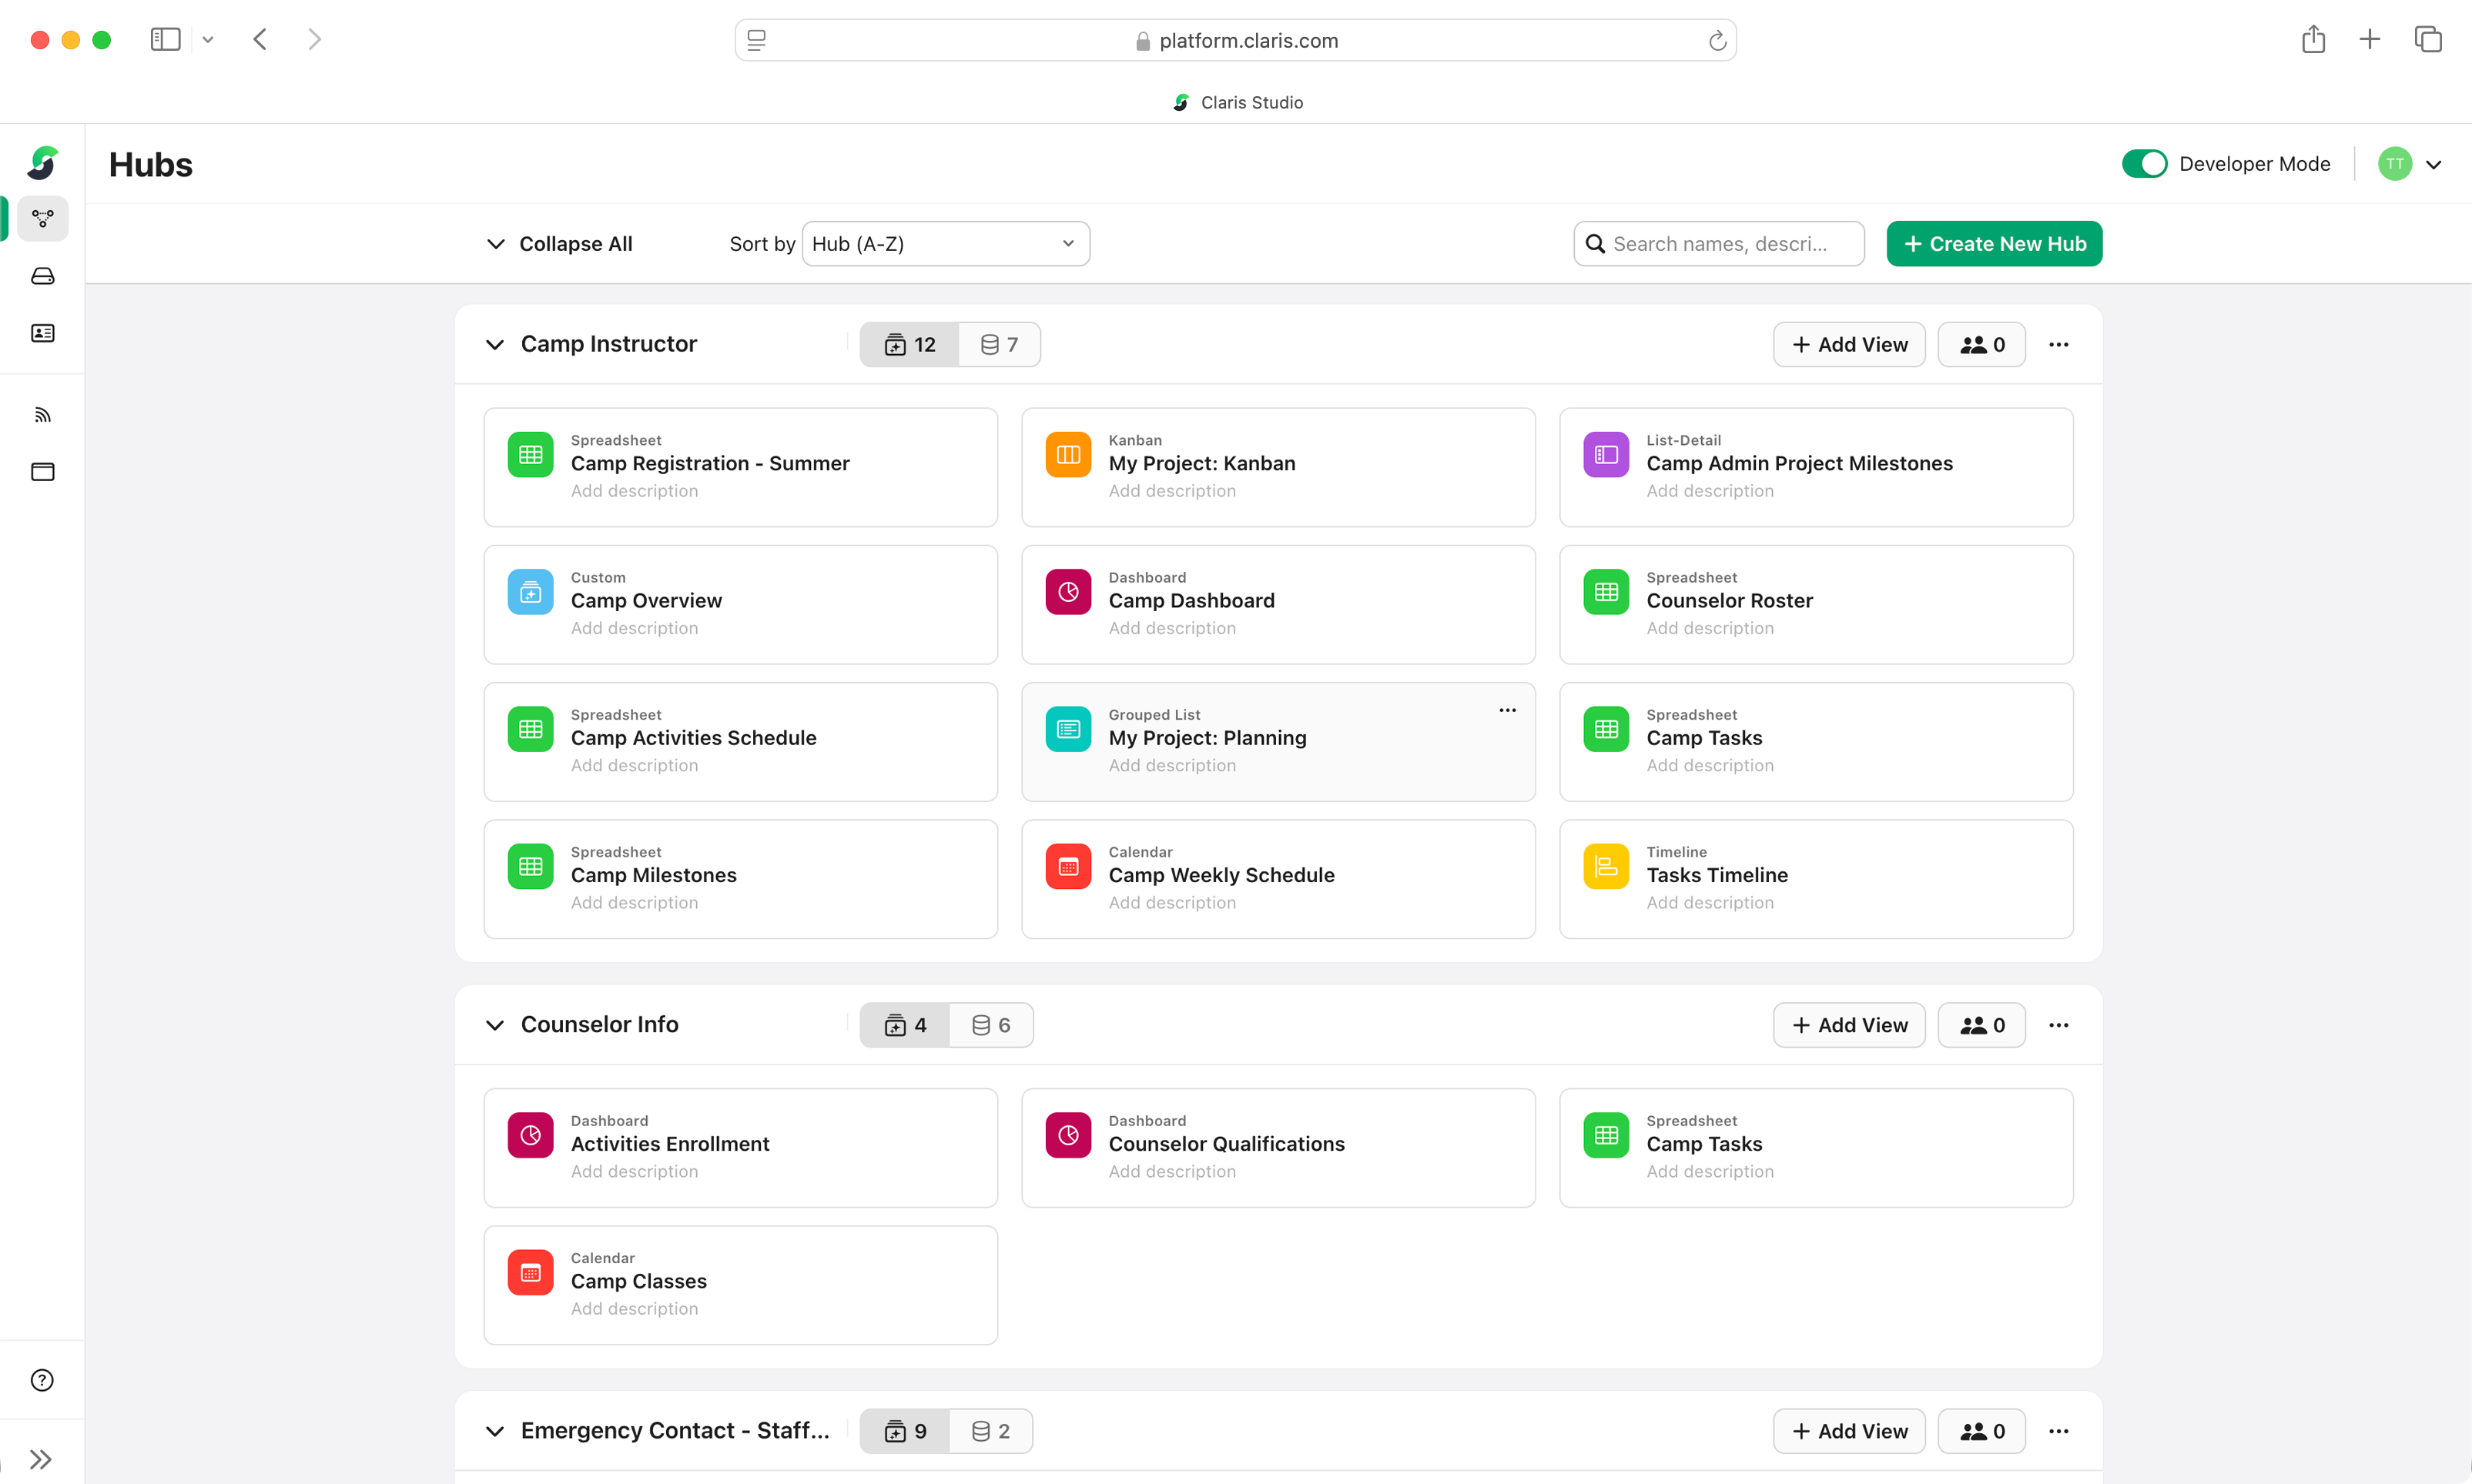This screenshot has width=2472, height=1484.
Task: Switch to Camp Instructor data tab showing 7
Action: 998,345
